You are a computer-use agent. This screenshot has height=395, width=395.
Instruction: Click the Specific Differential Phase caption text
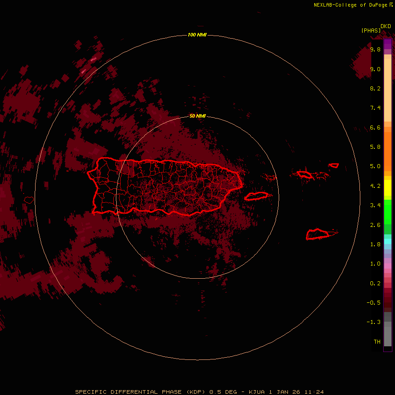pyautogui.click(x=199, y=392)
